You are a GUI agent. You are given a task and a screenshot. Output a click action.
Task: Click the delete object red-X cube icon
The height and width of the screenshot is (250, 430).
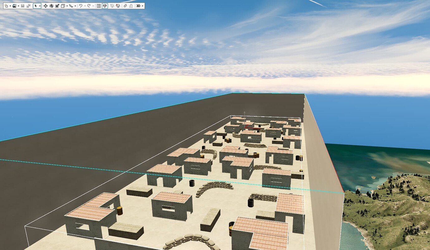(x=118, y=6)
